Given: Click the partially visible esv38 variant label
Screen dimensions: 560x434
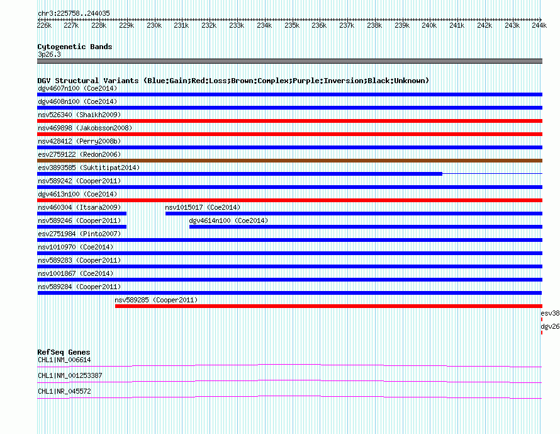Looking at the screenshot, I should [550, 313].
